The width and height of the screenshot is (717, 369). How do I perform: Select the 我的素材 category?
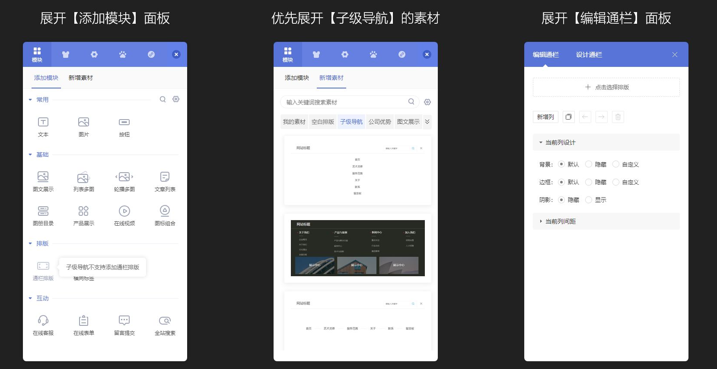click(x=294, y=122)
